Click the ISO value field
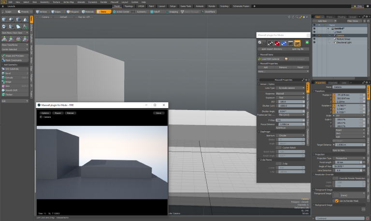 pyautogui.click(x=290, y=102)
